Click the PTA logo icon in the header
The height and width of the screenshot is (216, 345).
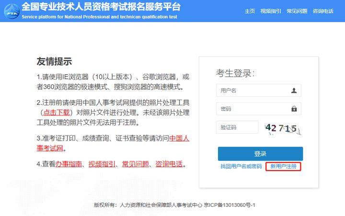click(12, 11)
